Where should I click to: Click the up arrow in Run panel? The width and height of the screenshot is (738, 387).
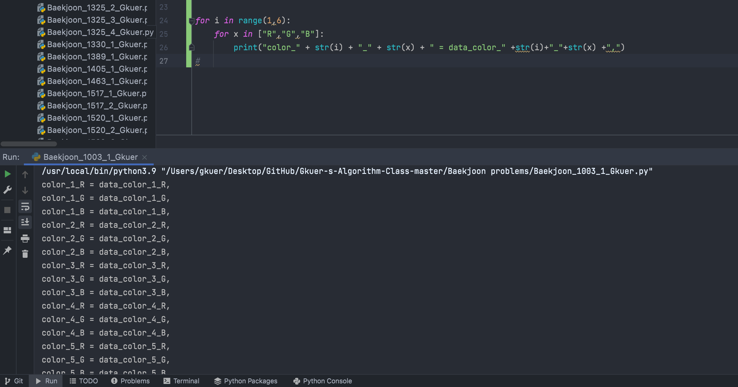[x=25, y=175]
